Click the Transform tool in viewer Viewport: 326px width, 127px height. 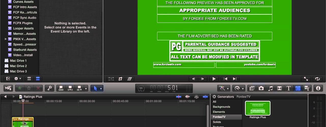[x=111, y=79]
